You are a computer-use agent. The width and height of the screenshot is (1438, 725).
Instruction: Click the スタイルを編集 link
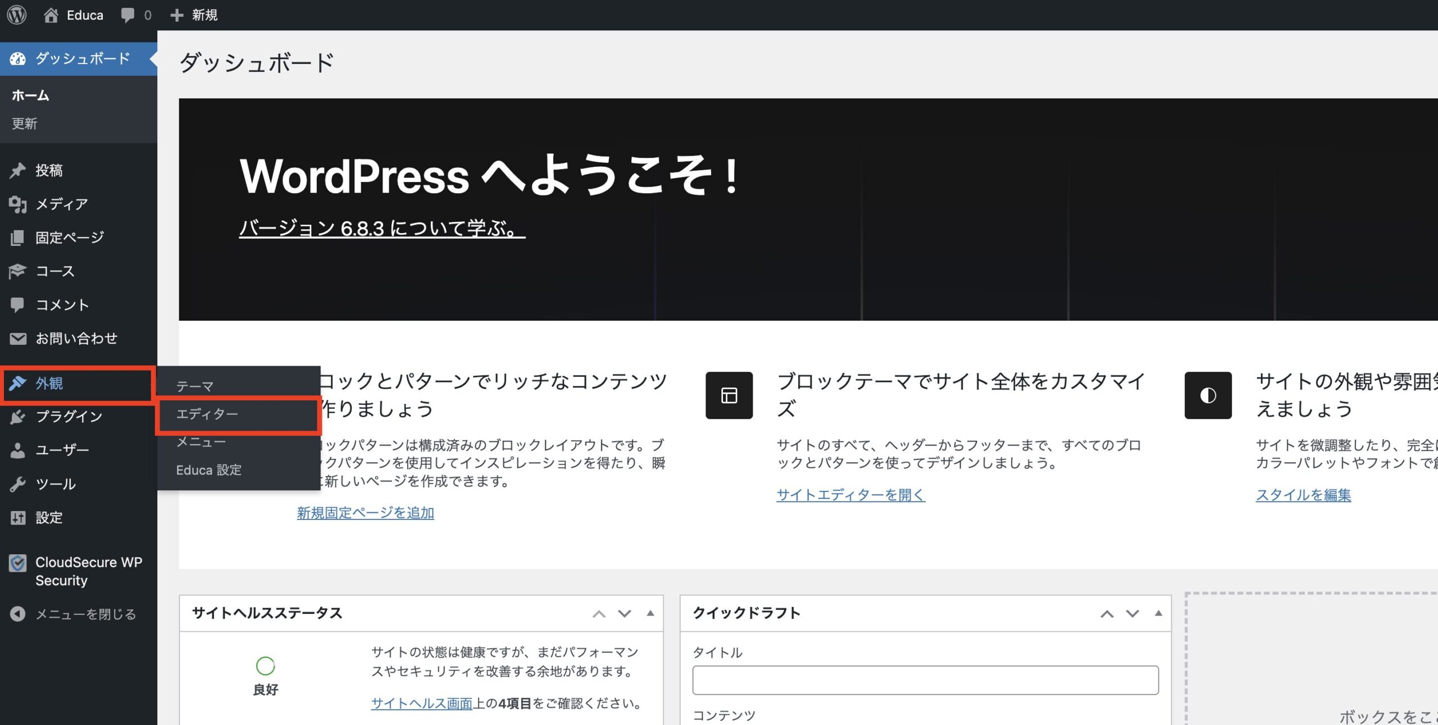click(1303, 495)
